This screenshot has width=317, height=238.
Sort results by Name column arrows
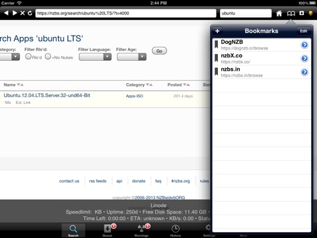point(20,85)
